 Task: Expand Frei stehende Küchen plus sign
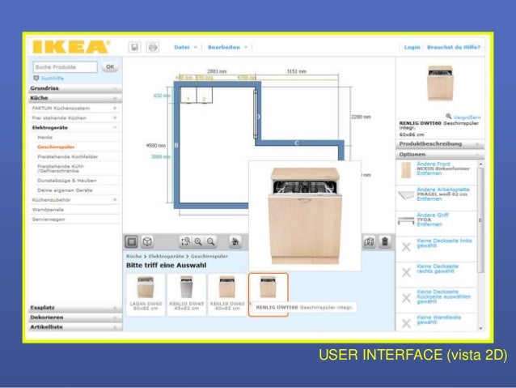[x=115, y=117]
